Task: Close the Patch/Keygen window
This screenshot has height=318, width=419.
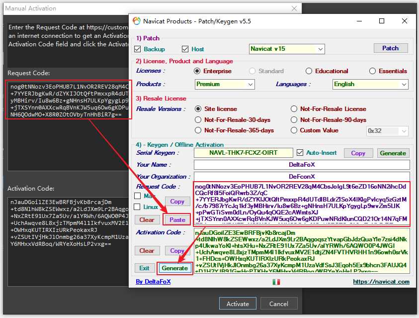Action: pos(405,21)
